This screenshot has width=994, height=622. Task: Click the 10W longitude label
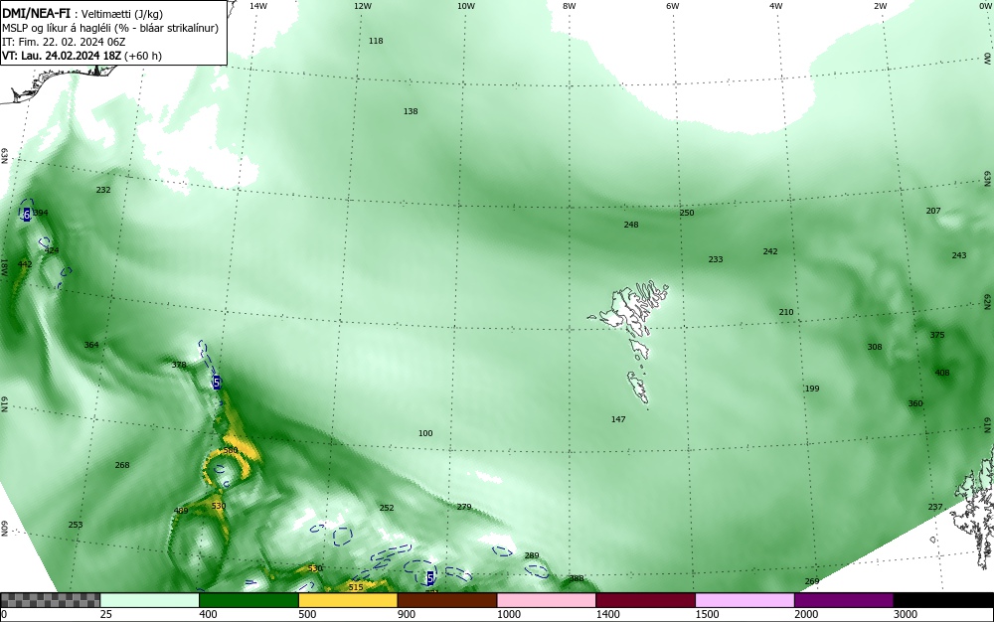pyautogui.click(x=466, y=6)
